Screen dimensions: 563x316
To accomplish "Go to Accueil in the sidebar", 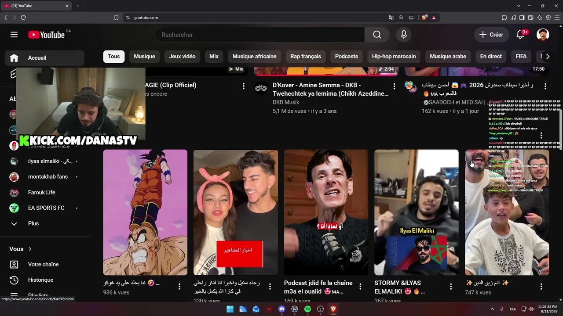I will click(x=44, y=58).
